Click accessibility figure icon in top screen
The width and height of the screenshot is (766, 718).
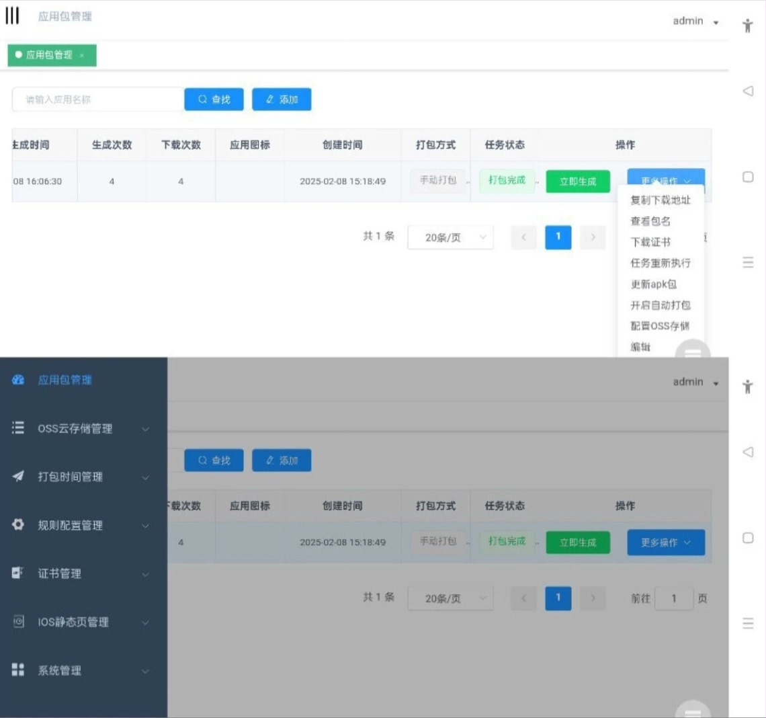pos(747,26)
